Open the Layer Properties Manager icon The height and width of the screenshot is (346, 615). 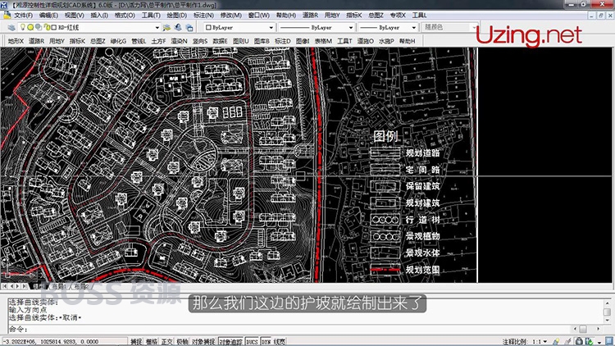tap(11, 27)
